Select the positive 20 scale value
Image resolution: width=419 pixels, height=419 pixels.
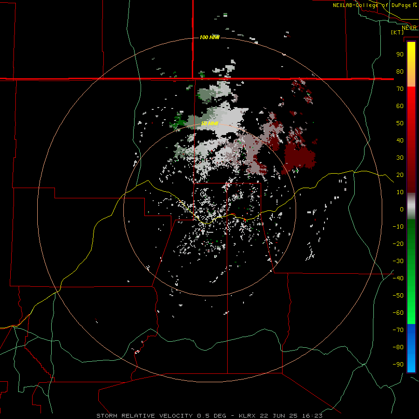[400, 175]
